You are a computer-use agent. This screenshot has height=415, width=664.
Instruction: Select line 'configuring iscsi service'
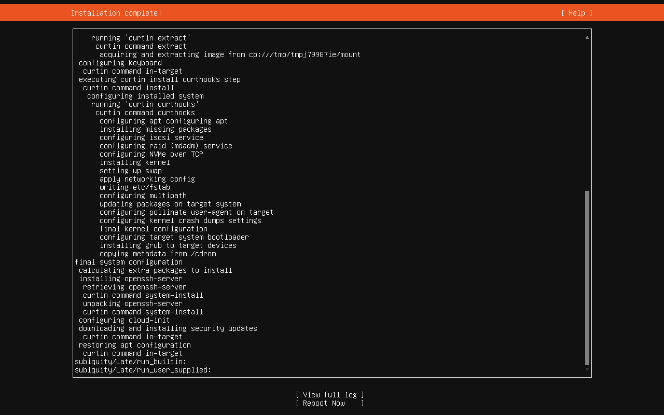(x=151, y=137)
